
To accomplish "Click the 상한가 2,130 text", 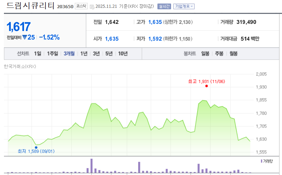I will (178, 22).
